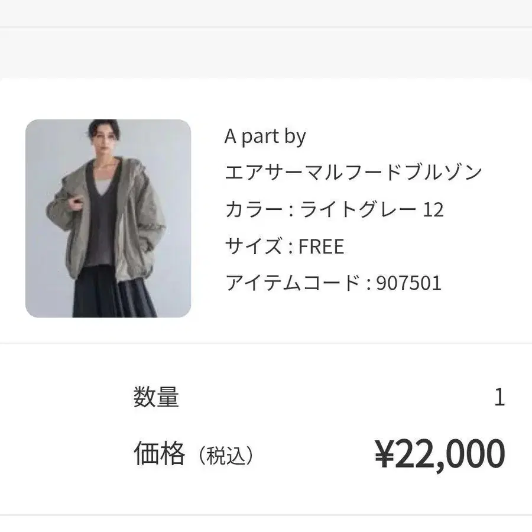The width and height of the screenshot is (532, 532).
Task: Click the 価格 price label
Action: point(159,454)
